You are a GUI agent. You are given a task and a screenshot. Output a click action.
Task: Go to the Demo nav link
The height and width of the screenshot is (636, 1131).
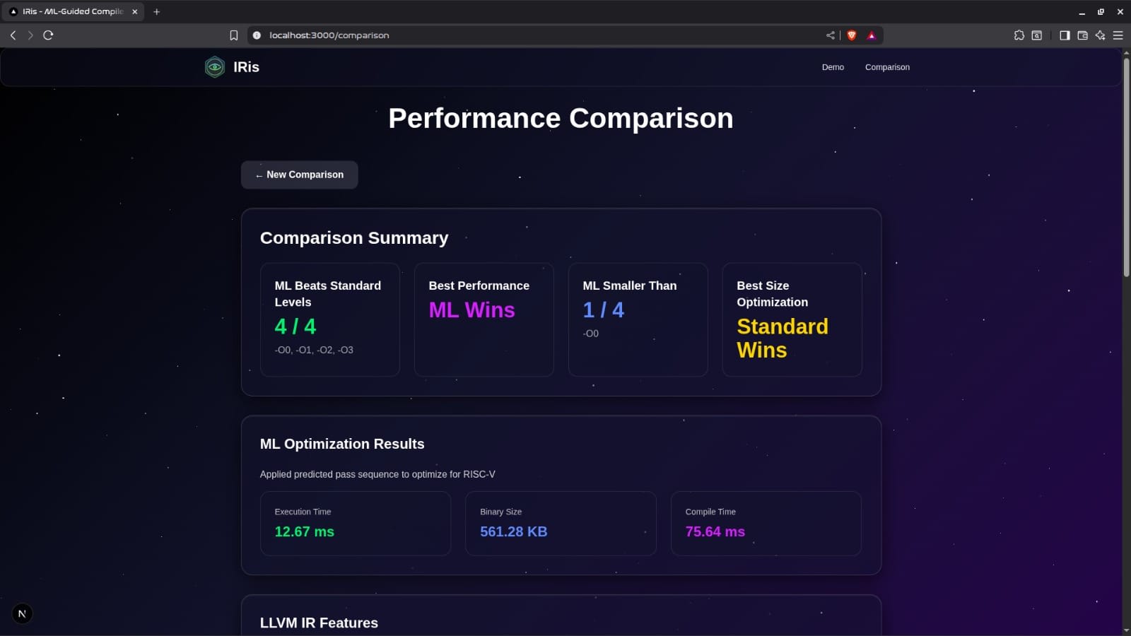(x=833, y=67)
